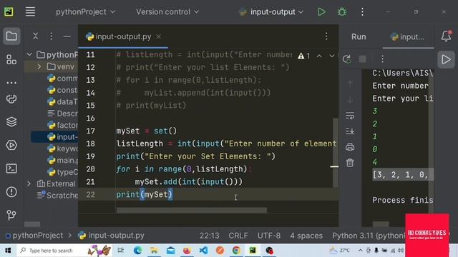
Task: Collapse the pythonProject root folder
Action: pos(29,54)
